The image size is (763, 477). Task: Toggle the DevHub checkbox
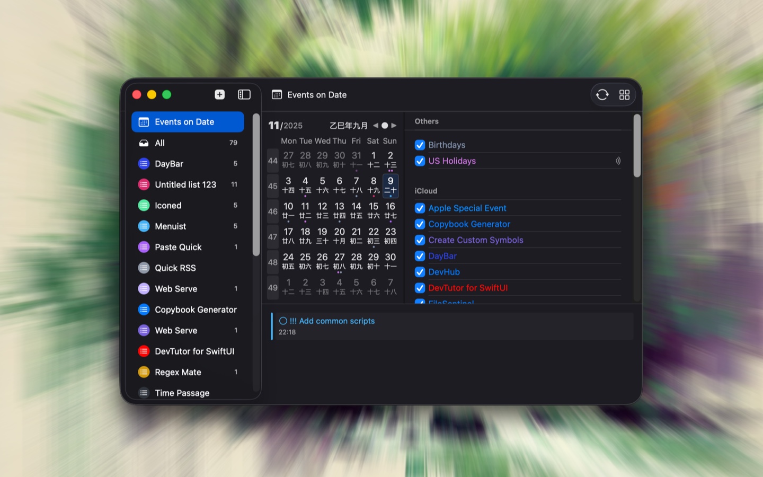tap(420, 272)
